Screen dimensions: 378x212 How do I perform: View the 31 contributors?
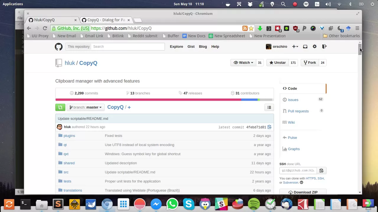[245, 93]
